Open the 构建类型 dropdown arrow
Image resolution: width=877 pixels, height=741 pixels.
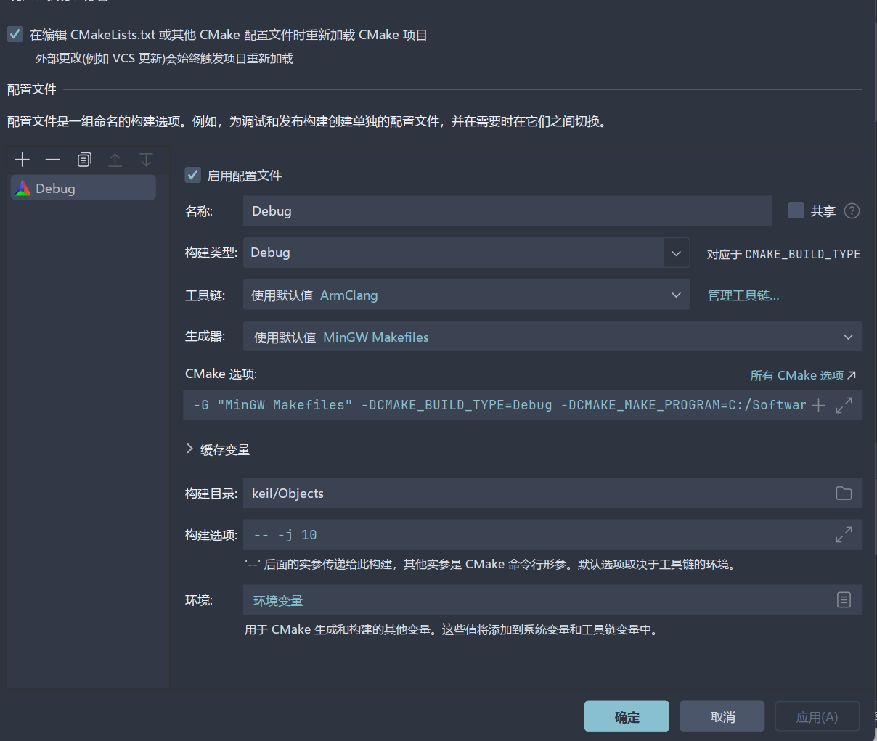676,253
